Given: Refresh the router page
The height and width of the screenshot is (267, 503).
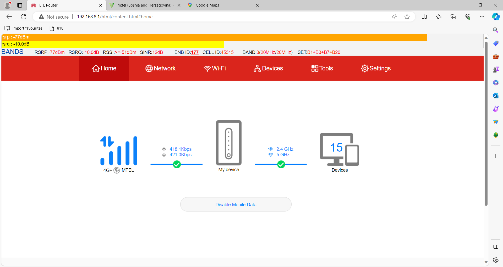Looking at the screenshot, I should coord(24,17).
